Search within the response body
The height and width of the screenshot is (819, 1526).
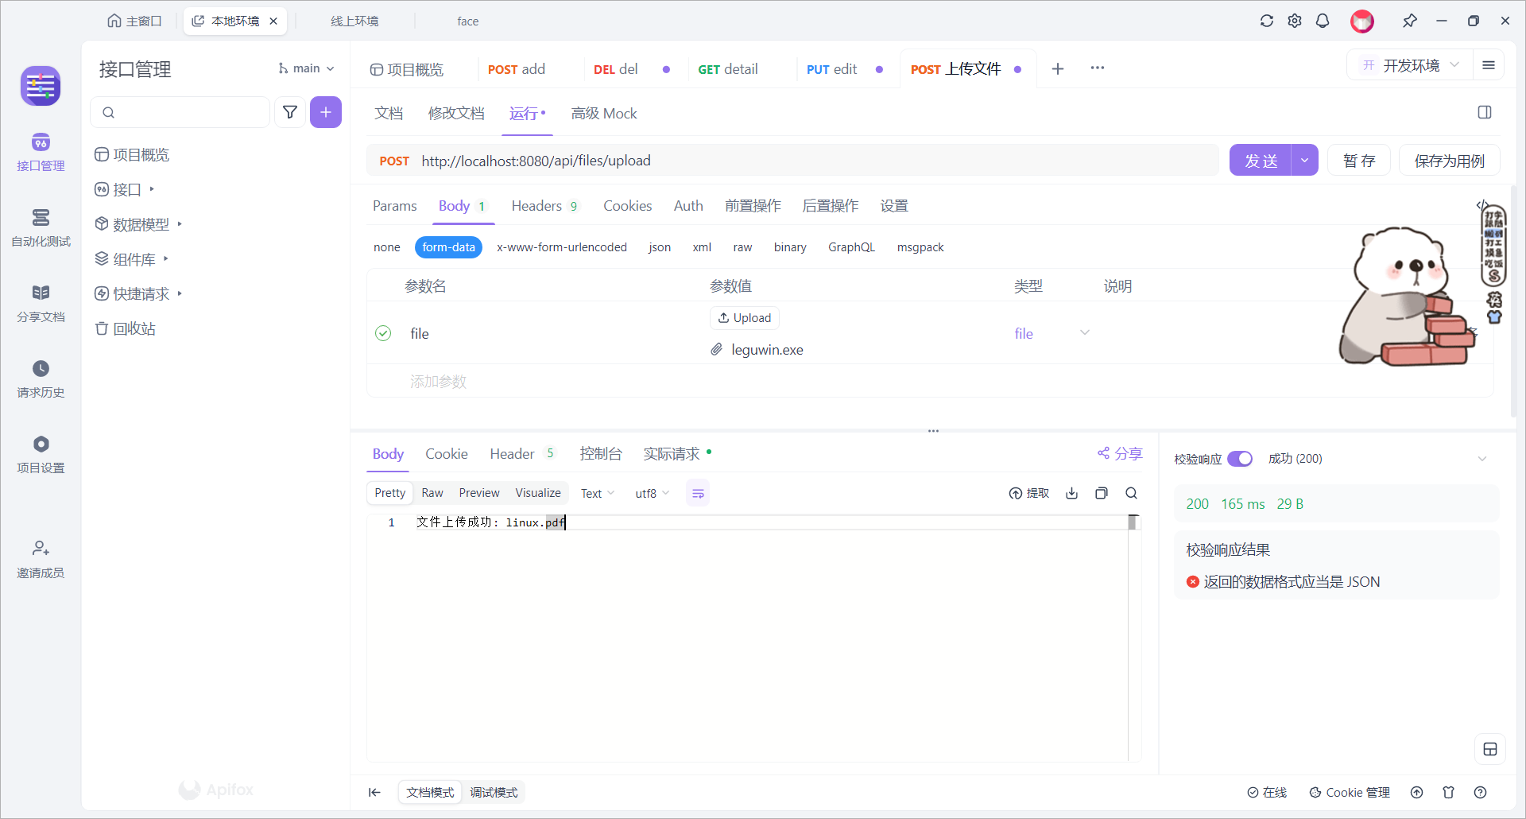tap(1131, 493)
